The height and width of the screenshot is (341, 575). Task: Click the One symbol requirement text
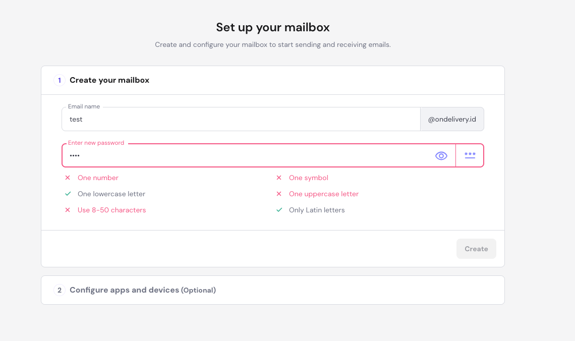(309, 178)
